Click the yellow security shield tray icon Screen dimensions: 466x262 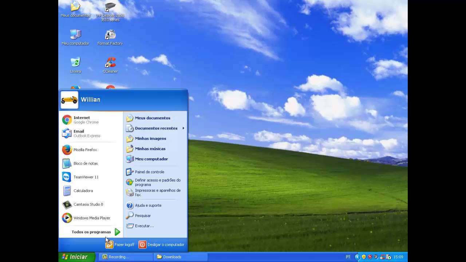coord(363,257)
